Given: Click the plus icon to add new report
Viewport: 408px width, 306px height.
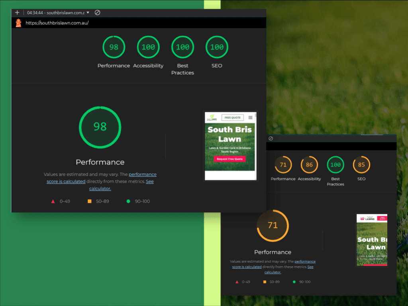Looking at the screenshot, I should coord(17,12).
